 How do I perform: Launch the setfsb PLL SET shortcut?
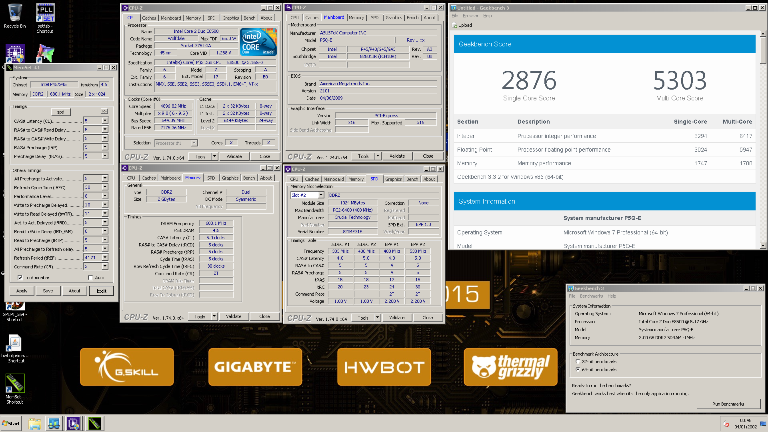pos(45,13)
